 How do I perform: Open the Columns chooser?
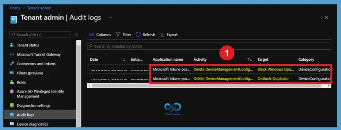point(104,35)
